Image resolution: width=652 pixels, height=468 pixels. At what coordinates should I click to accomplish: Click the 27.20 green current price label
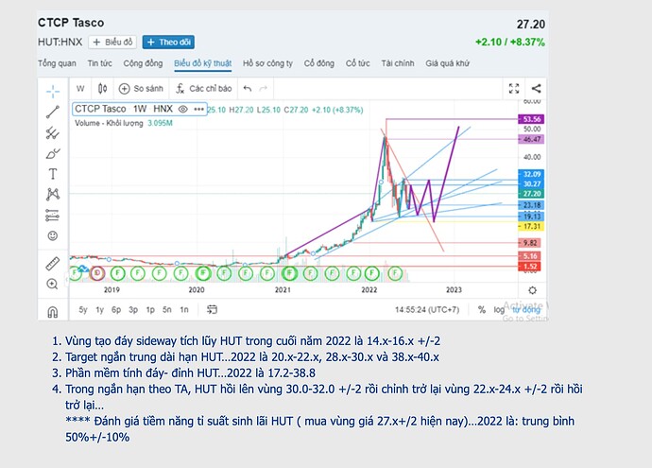pos(531,194)
